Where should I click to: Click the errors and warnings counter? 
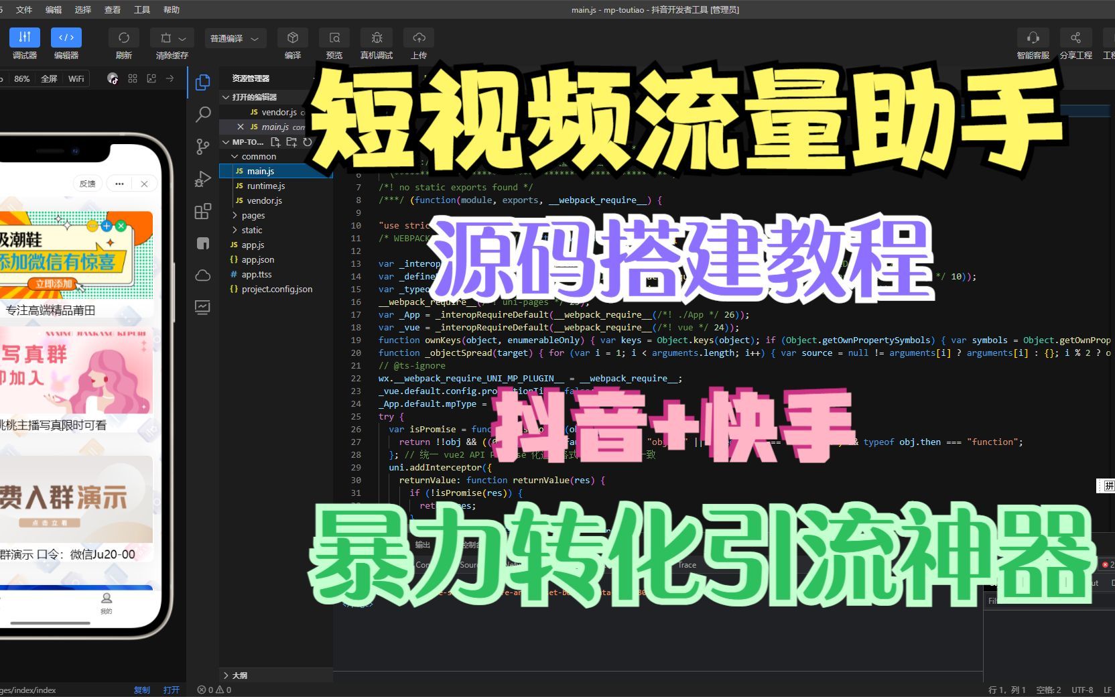coord(214,690)
